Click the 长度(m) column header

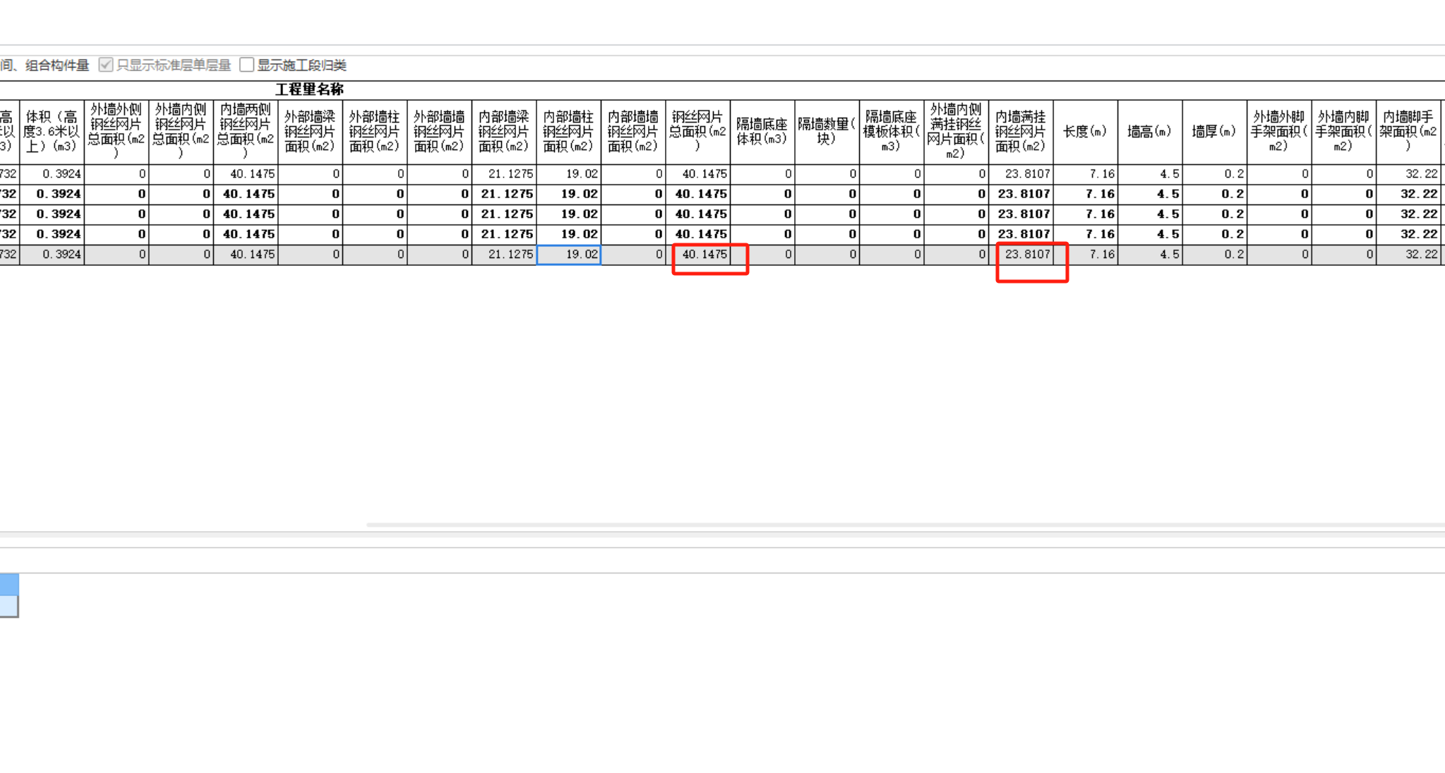point(1086,132)
